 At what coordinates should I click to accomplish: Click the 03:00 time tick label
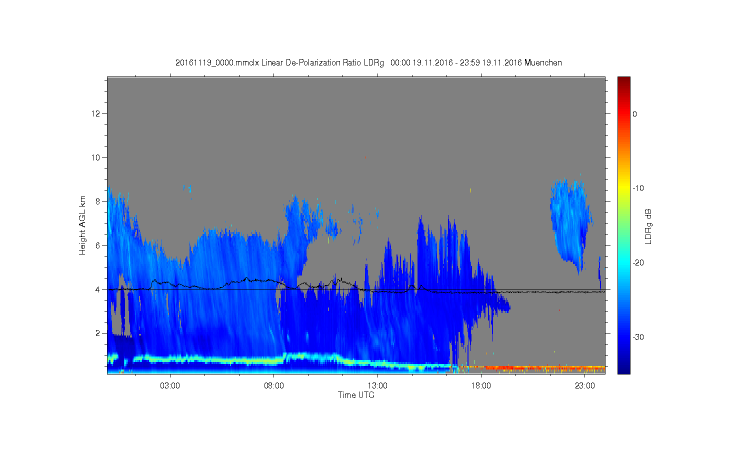pos(170,386)
